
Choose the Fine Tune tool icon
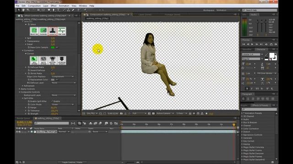62,31
